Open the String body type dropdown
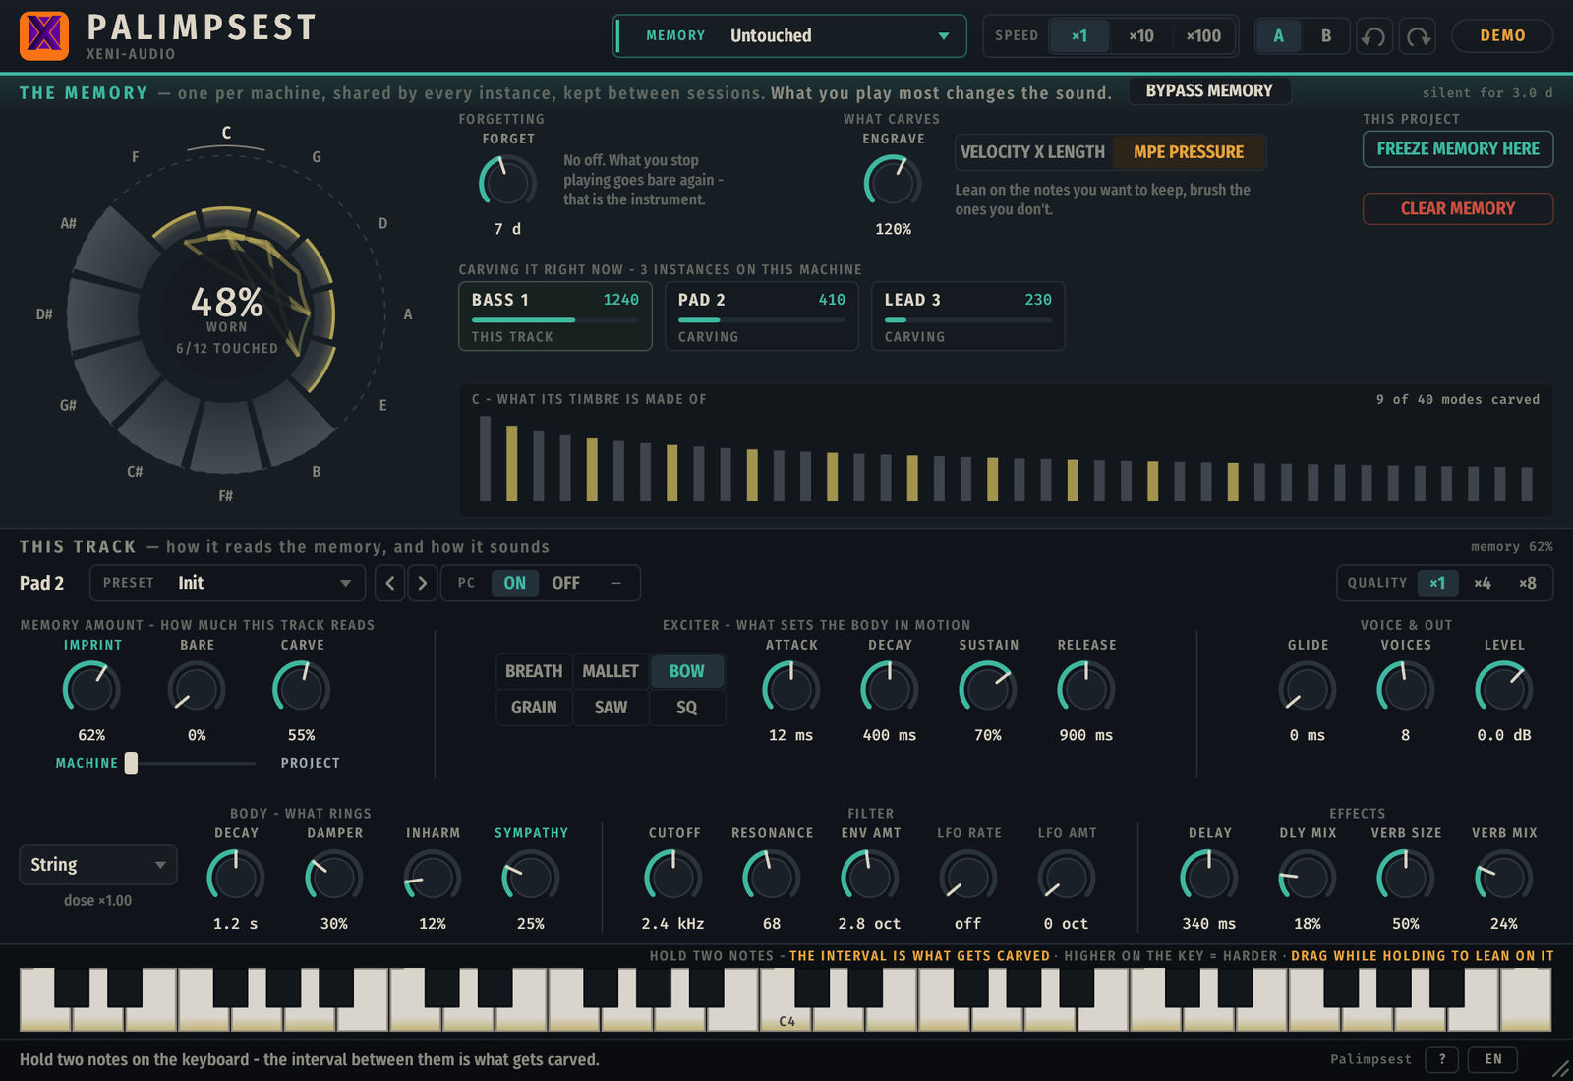 click(x=98, y=865)
